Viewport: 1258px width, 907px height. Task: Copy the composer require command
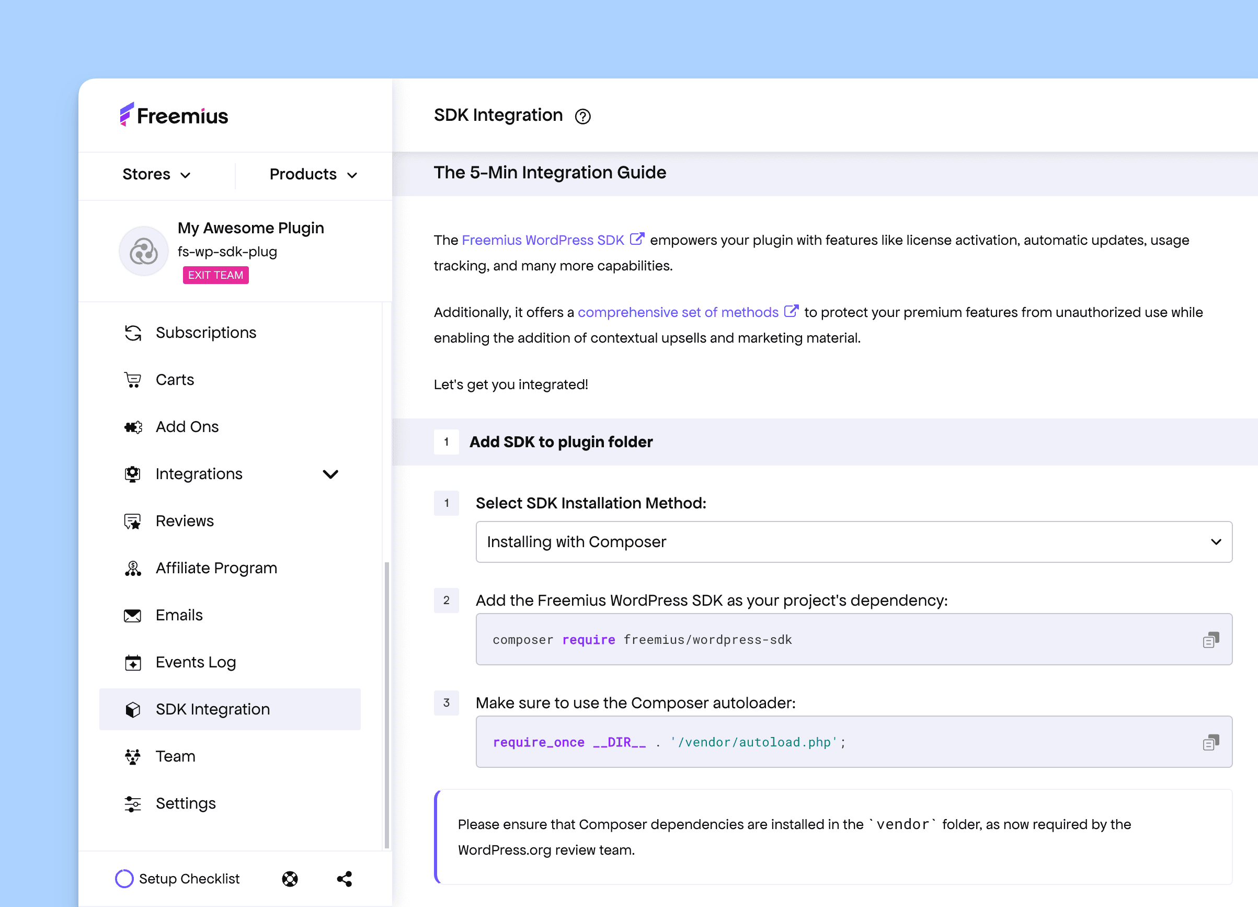coord(1210,640)
